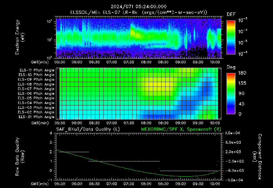The height and width of the screenshot is (188, 273).
Task: Click the data quality line segment at level 1
Action: (x=124, y=161)
